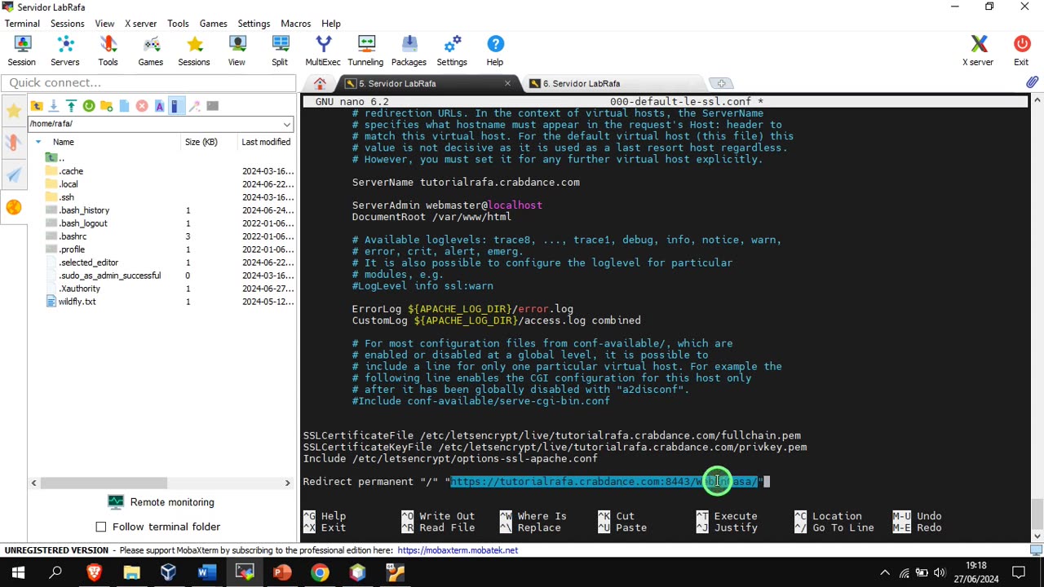Open the Help question mark toolbar icon
Viewport: 1044px width, 587px height.
(495, 51)
